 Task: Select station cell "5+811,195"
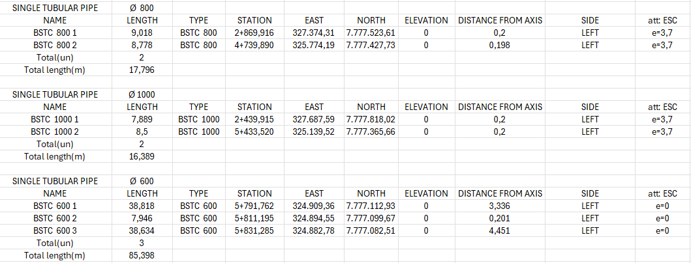[254, 218]
